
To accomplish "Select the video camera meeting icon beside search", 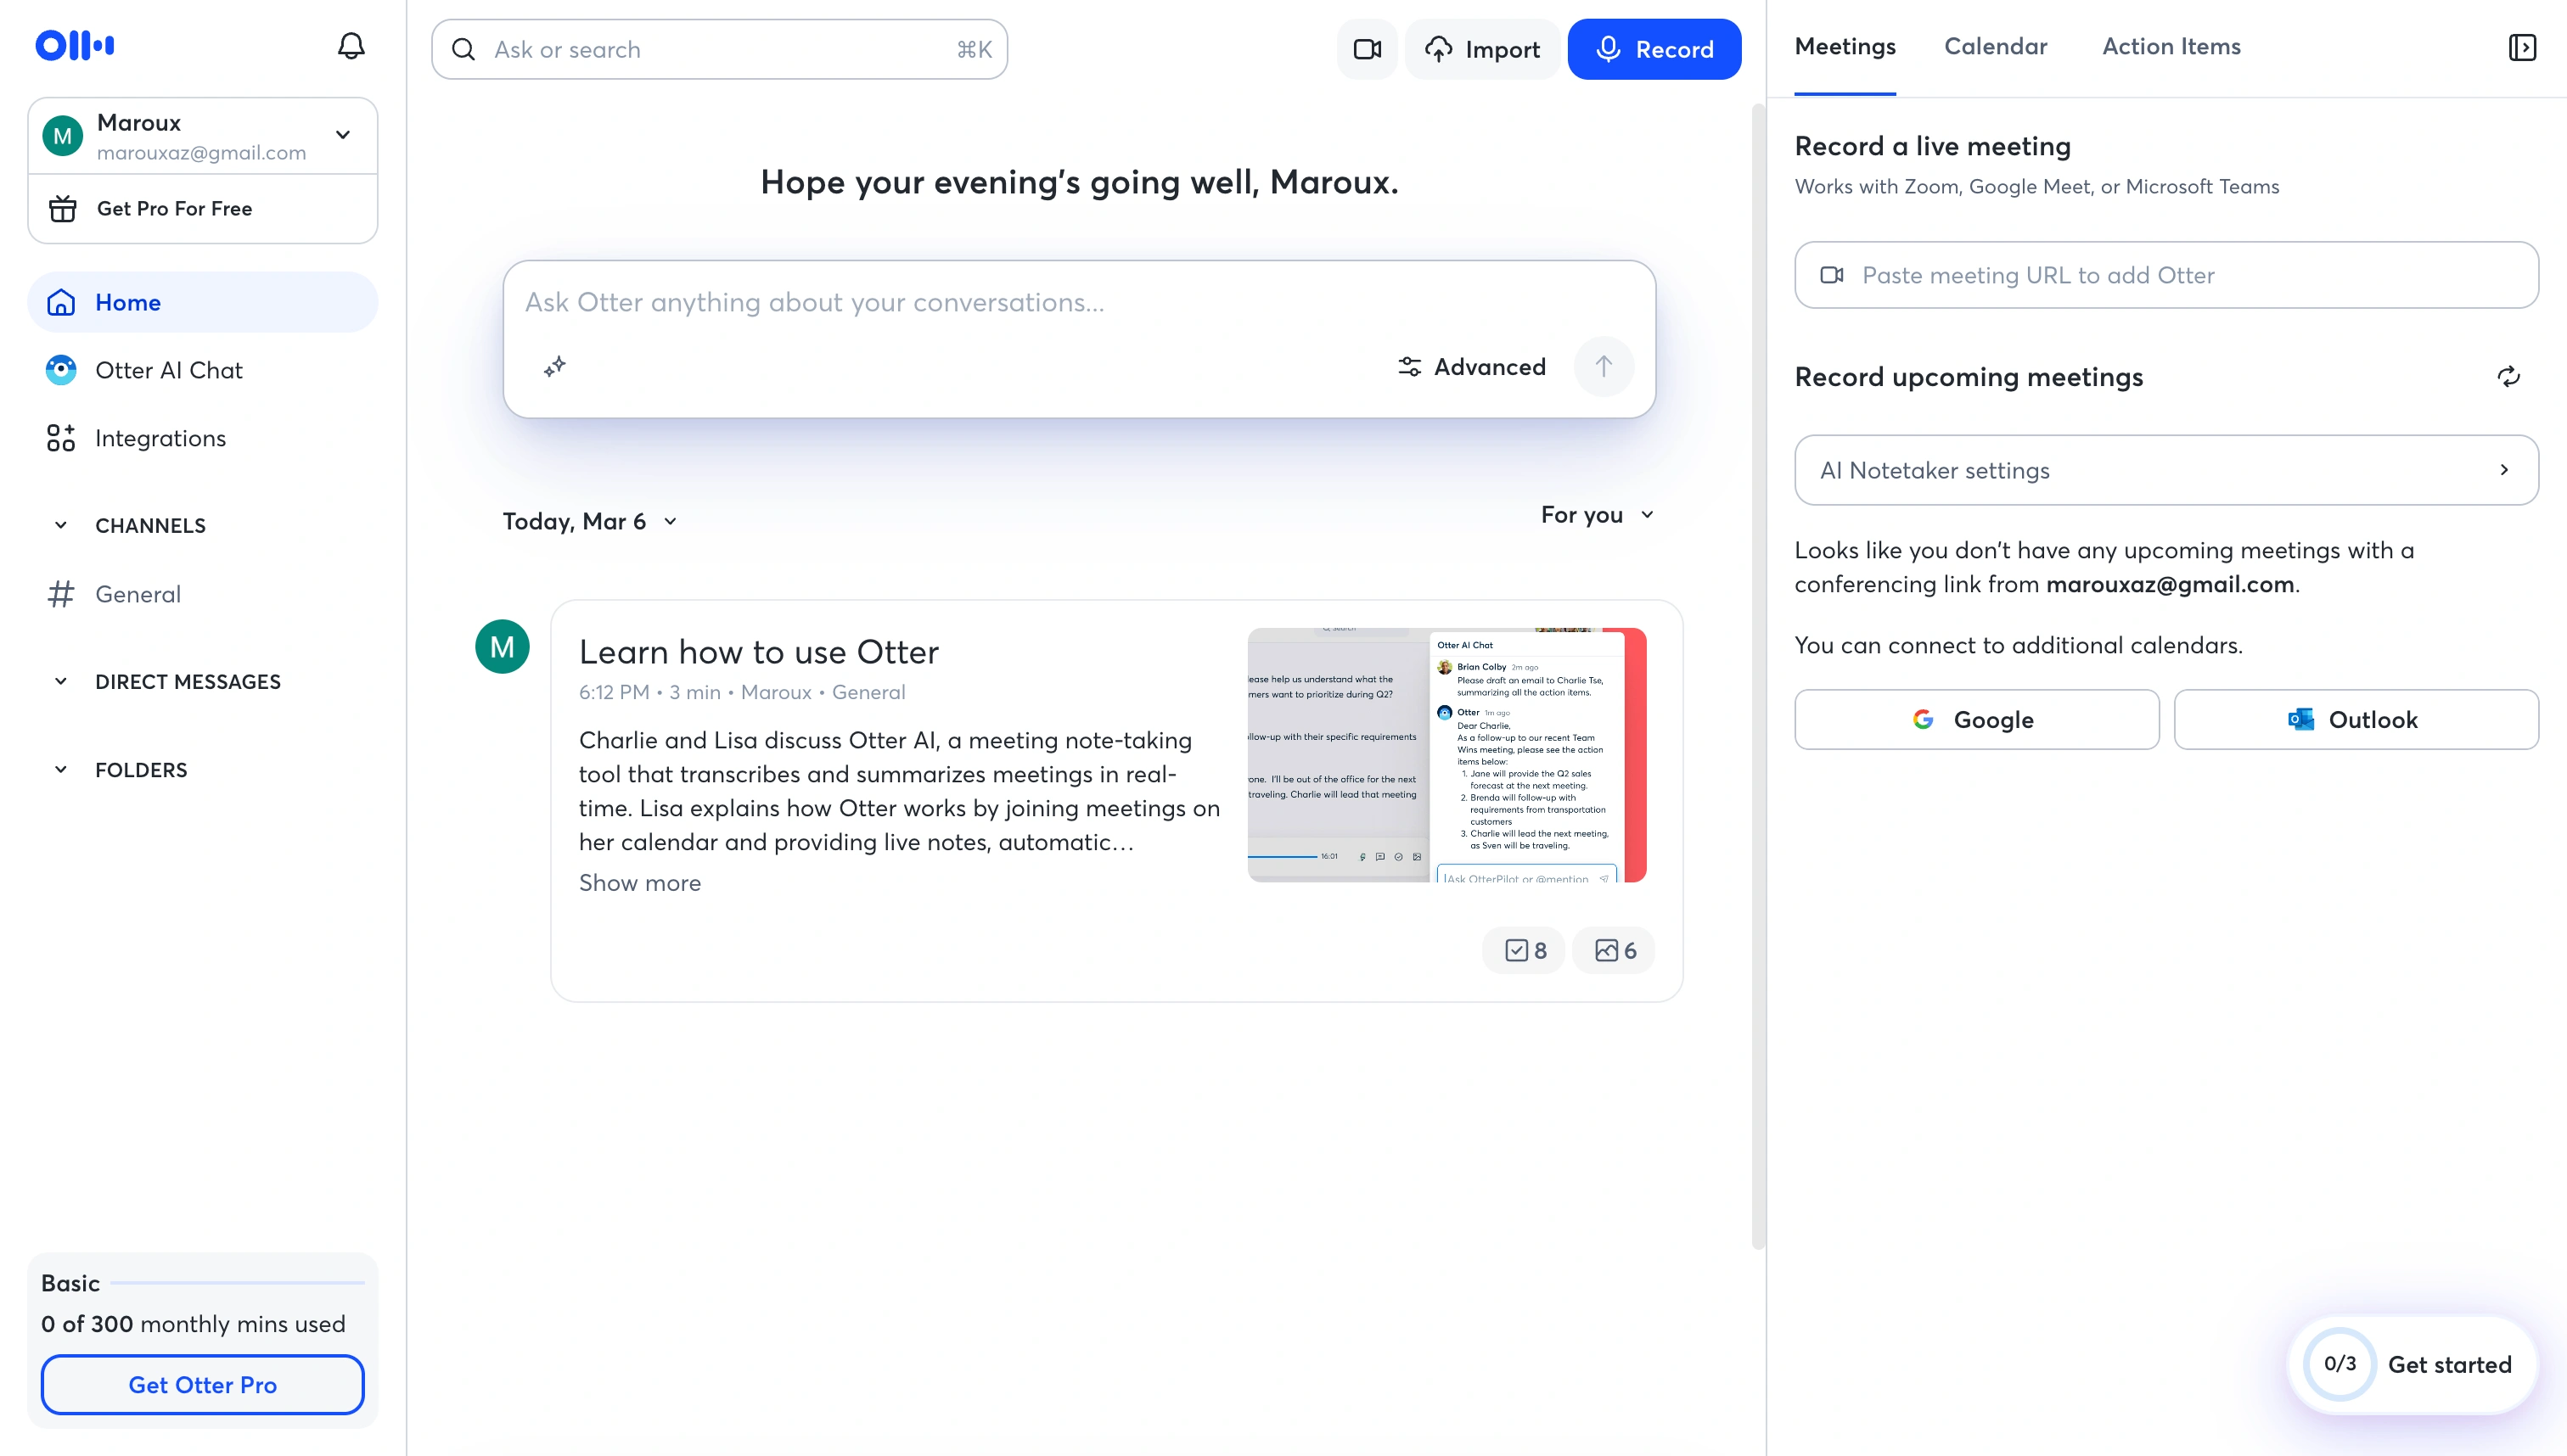I will tap(1366, 48).
